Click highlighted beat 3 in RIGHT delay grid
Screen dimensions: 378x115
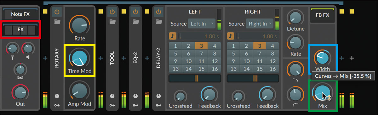point(260,46)
